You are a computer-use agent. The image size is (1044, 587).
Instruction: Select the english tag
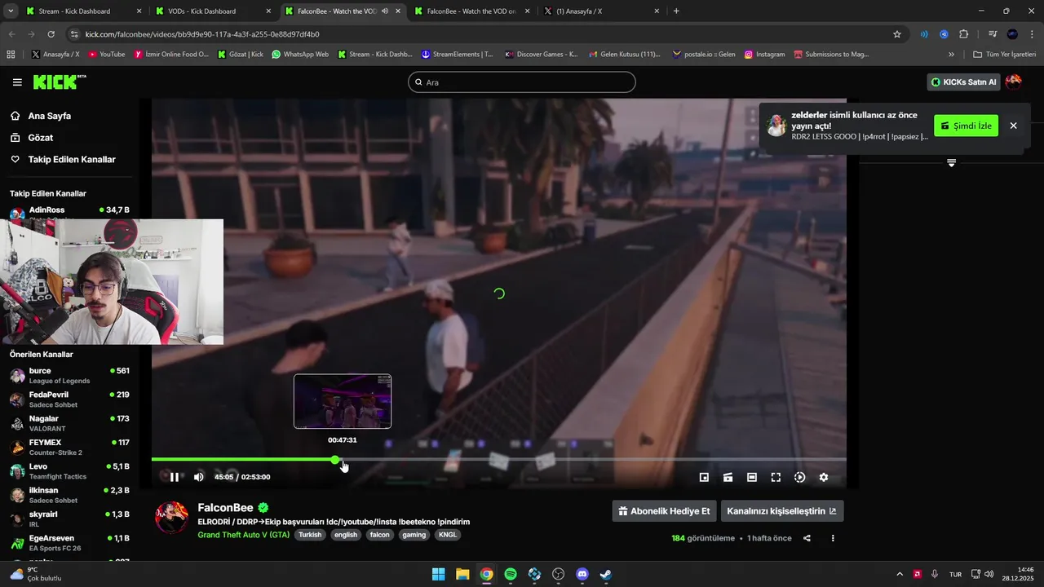(x=346, y=535)
